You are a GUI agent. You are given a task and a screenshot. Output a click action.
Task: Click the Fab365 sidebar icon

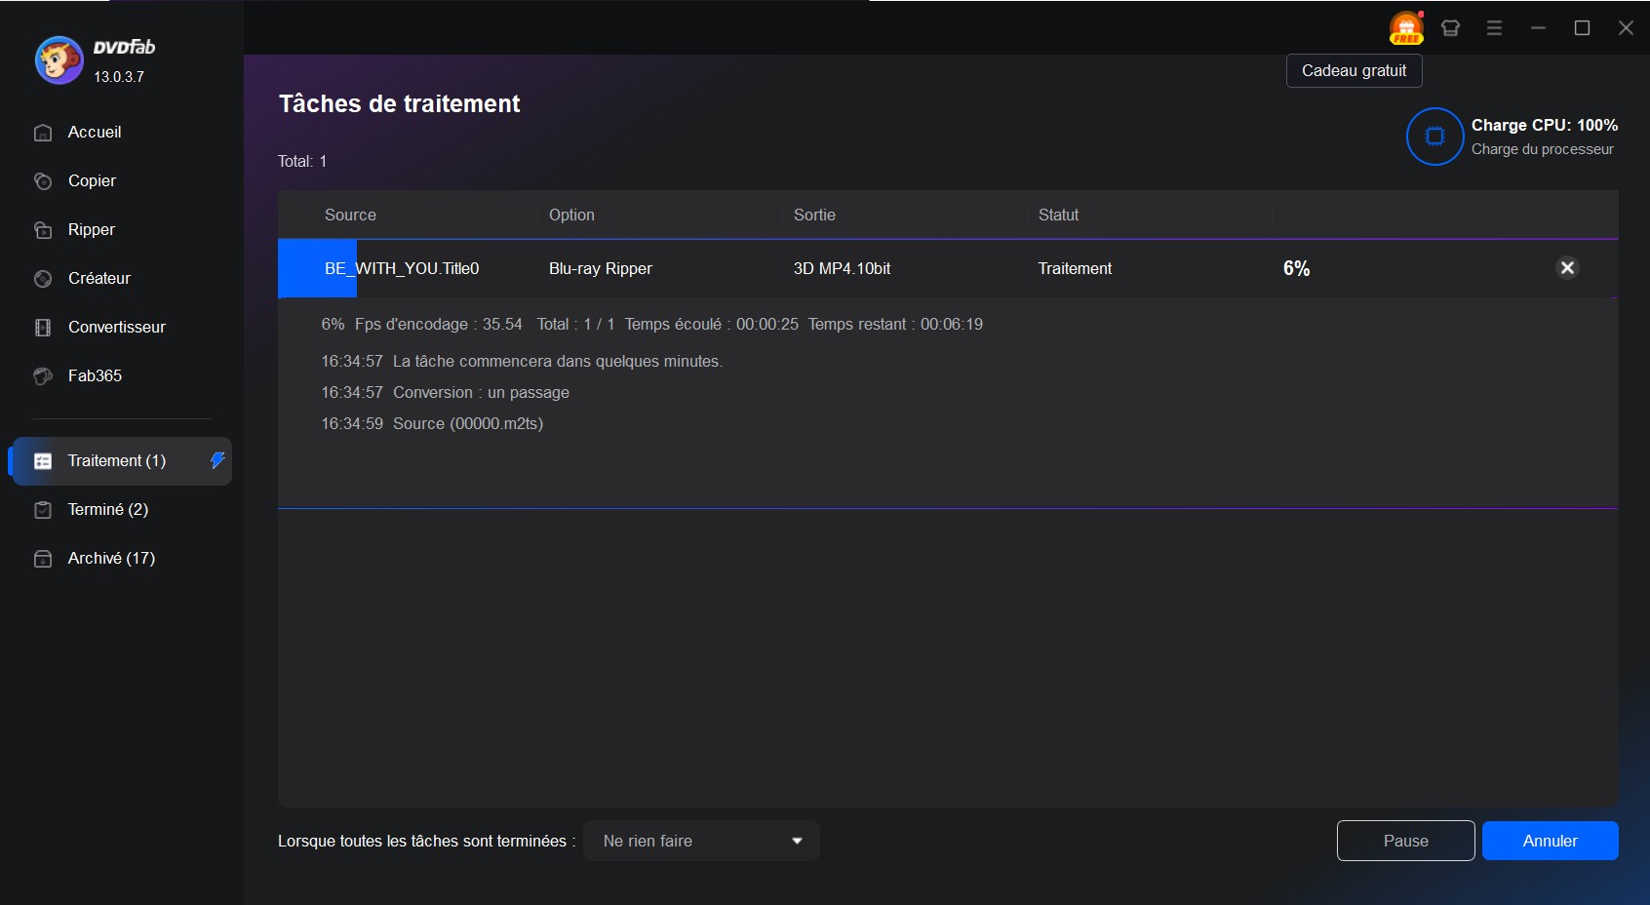[x=43, y=376]
